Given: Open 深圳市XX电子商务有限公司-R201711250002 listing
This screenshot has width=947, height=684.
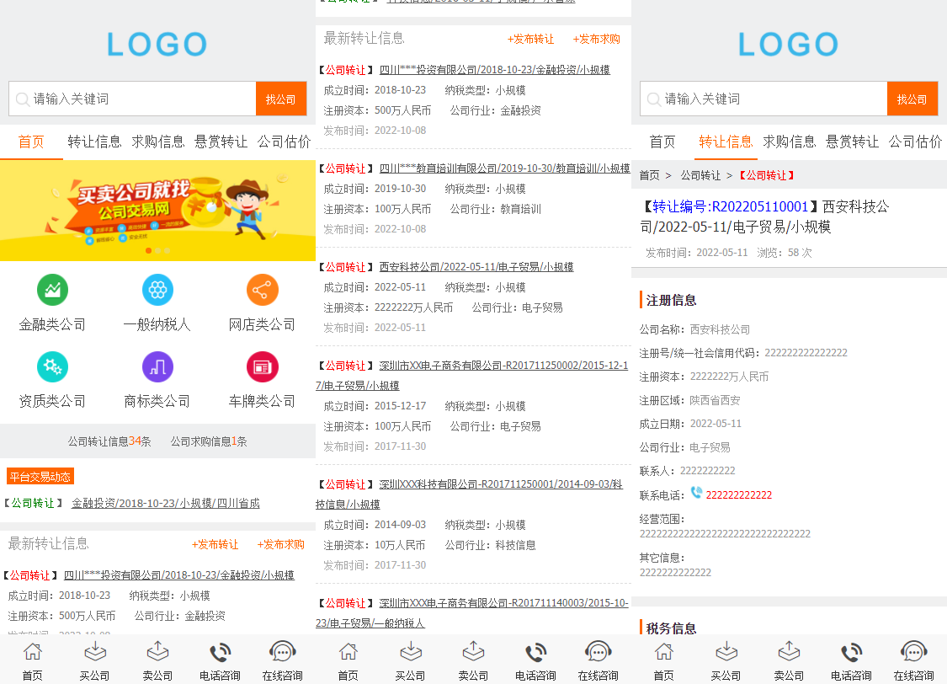Looking at the screenshot, I should point(472,375).
